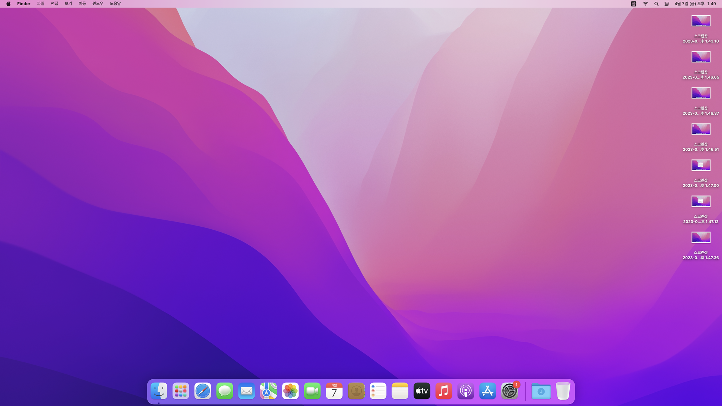Launch the Music app
This screenshot has height=406, width=722.
tap(444, 391)
